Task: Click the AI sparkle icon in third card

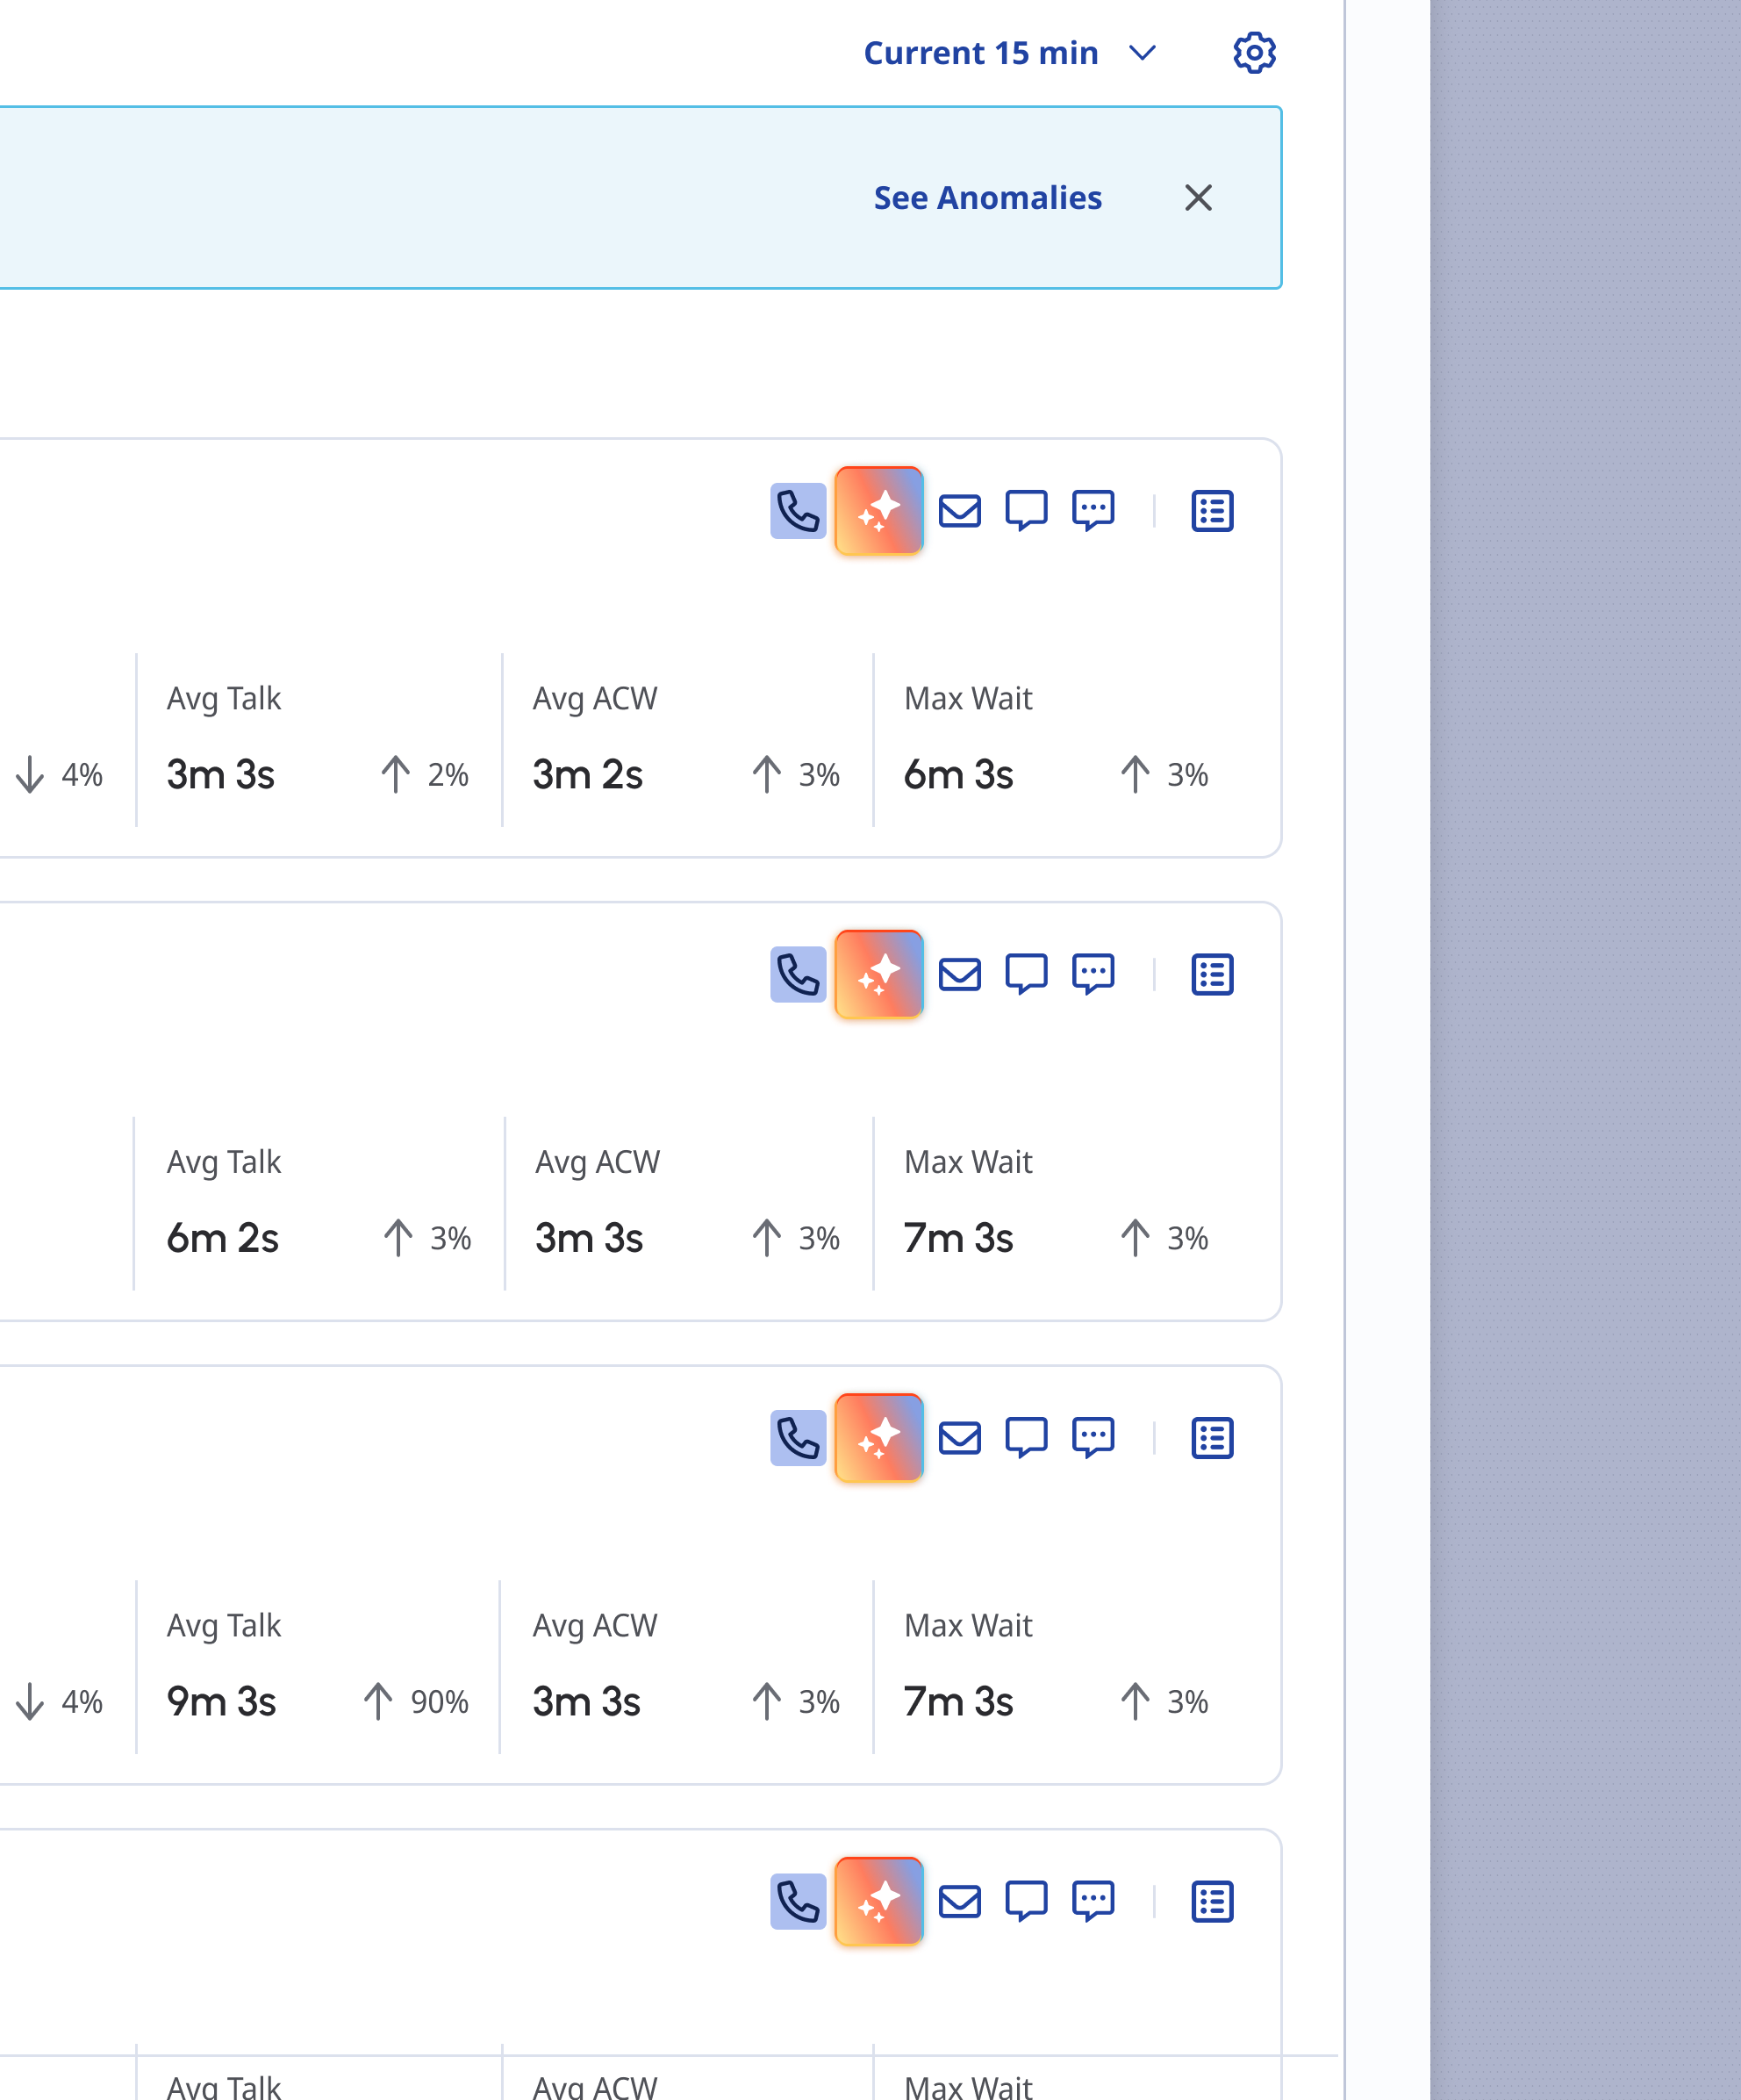Action: coord(878,1438)
